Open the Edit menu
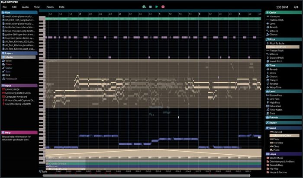303x178 pixels. click(14, 7)
